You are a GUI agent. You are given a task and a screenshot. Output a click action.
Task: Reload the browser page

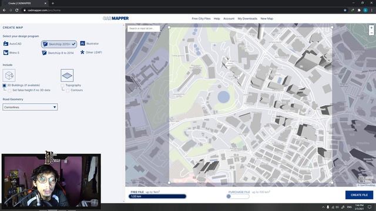pyautogui.click(x=17, y=11)
